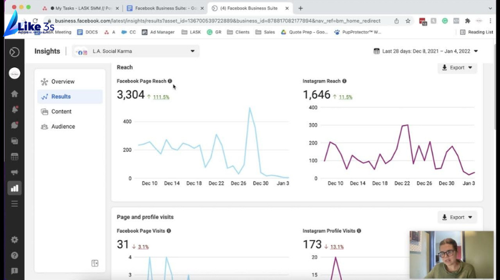Open the LASK bookmarks folder
Viewport: 500px width, 280px height.
click(191, 32)
